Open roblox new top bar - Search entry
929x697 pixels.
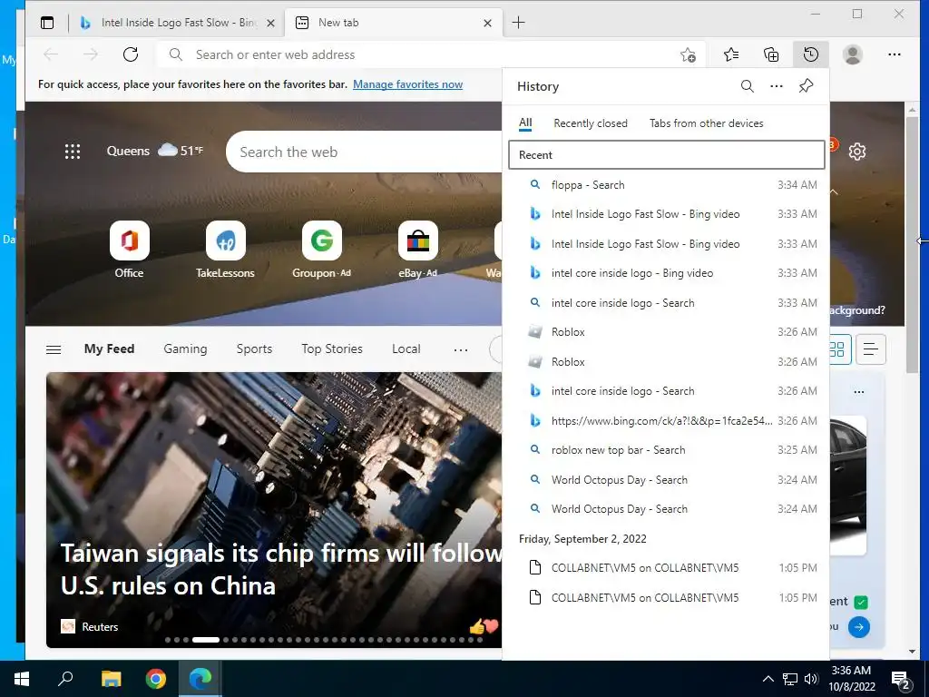coord(667,450)
